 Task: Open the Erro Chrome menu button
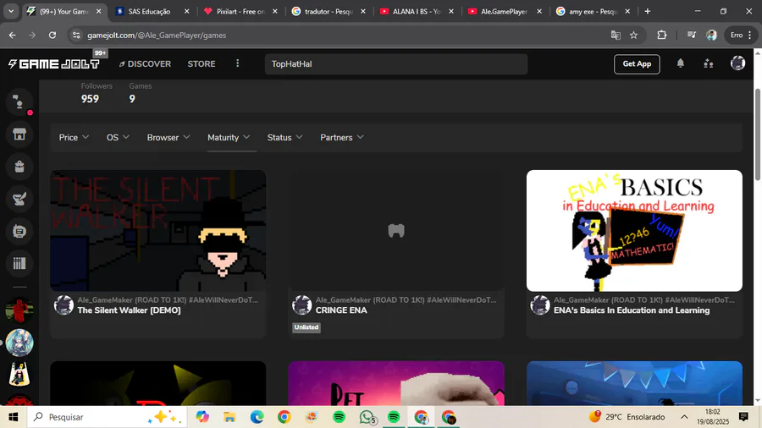click(x=741, y=35)
